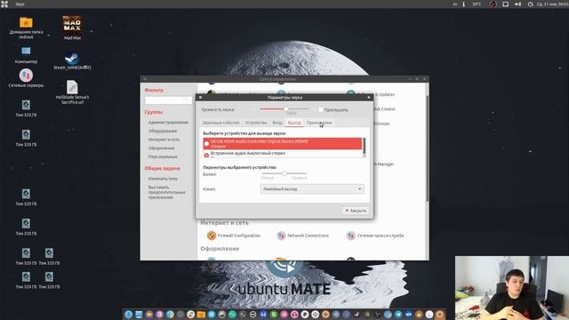Open the Mad Max desktop shortcut
The width and height of the screenshot is (569, 320).
pos(72,28)
